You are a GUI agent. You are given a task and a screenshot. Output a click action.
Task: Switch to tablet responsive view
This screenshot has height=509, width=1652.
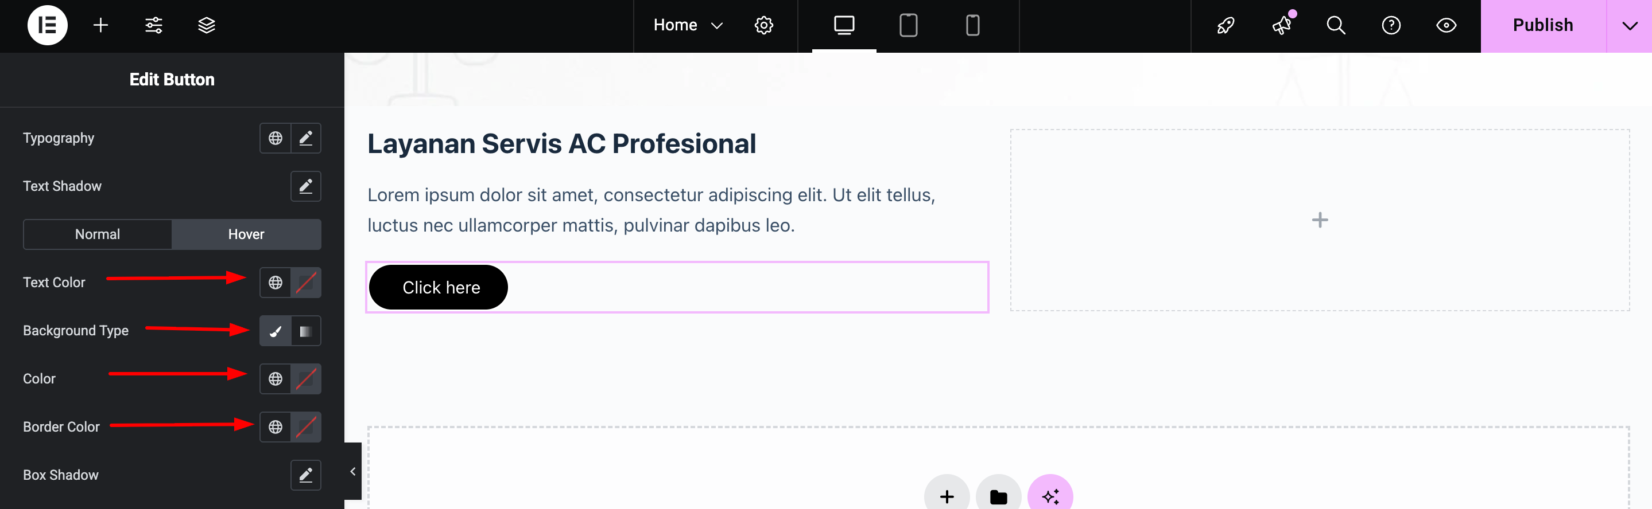coord(908,26)
